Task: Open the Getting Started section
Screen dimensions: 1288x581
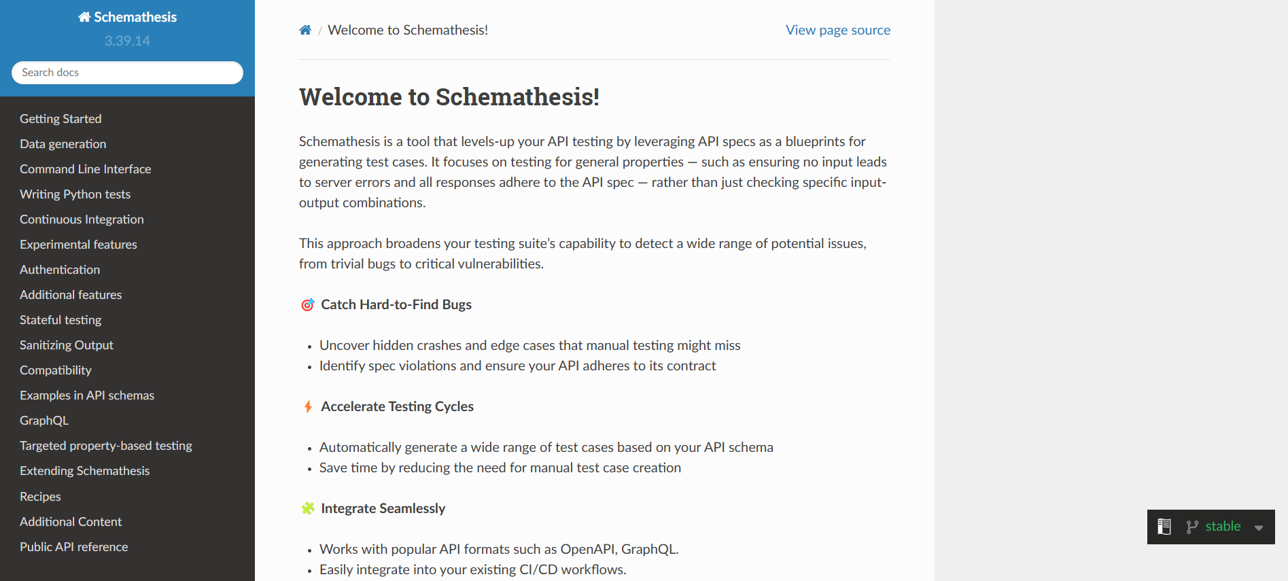Action: [x=60, y=119]
